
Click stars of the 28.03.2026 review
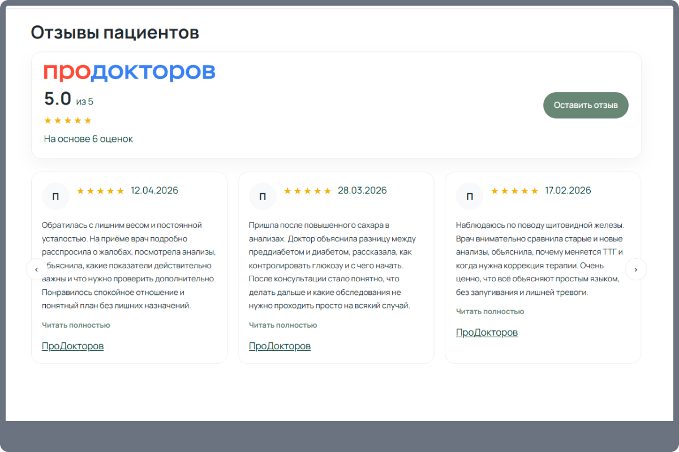(x=307, y=191)
